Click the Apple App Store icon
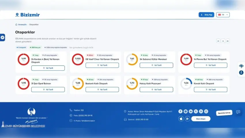Image resolution: width=245 pixels, height=138 pixels. (181, 119)
